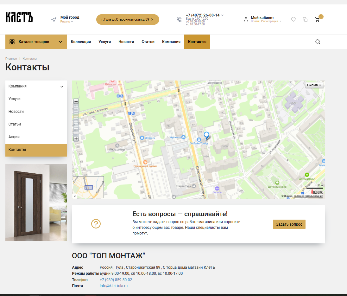Click the store address button Тула Старооникитская
The height and width of the screenshot is (296, 347).
coord(128,19)
